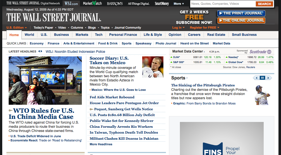Open the Pittsburgh Pirates player image

(x=262, y=95)
